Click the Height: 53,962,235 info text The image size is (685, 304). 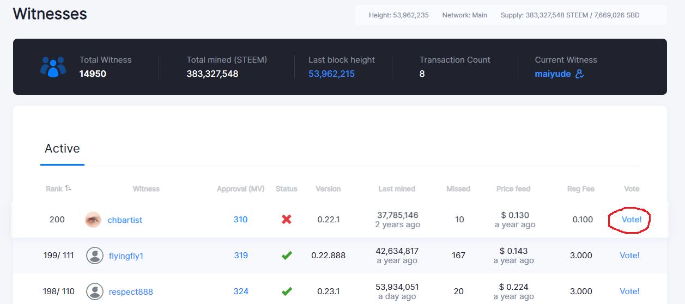pos(399,15)
